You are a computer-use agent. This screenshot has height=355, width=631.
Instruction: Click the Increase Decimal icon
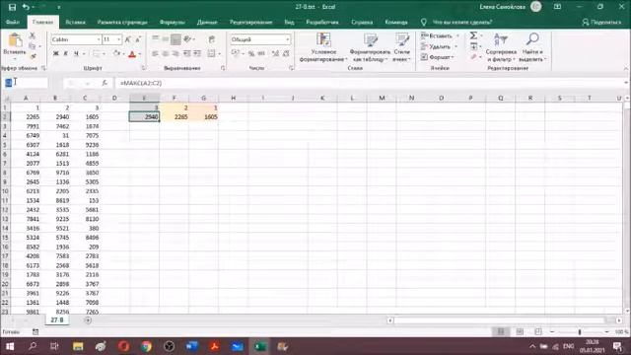(x=276, y=53)
